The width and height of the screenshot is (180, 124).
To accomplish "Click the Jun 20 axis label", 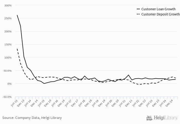I will tap(109, 103).
